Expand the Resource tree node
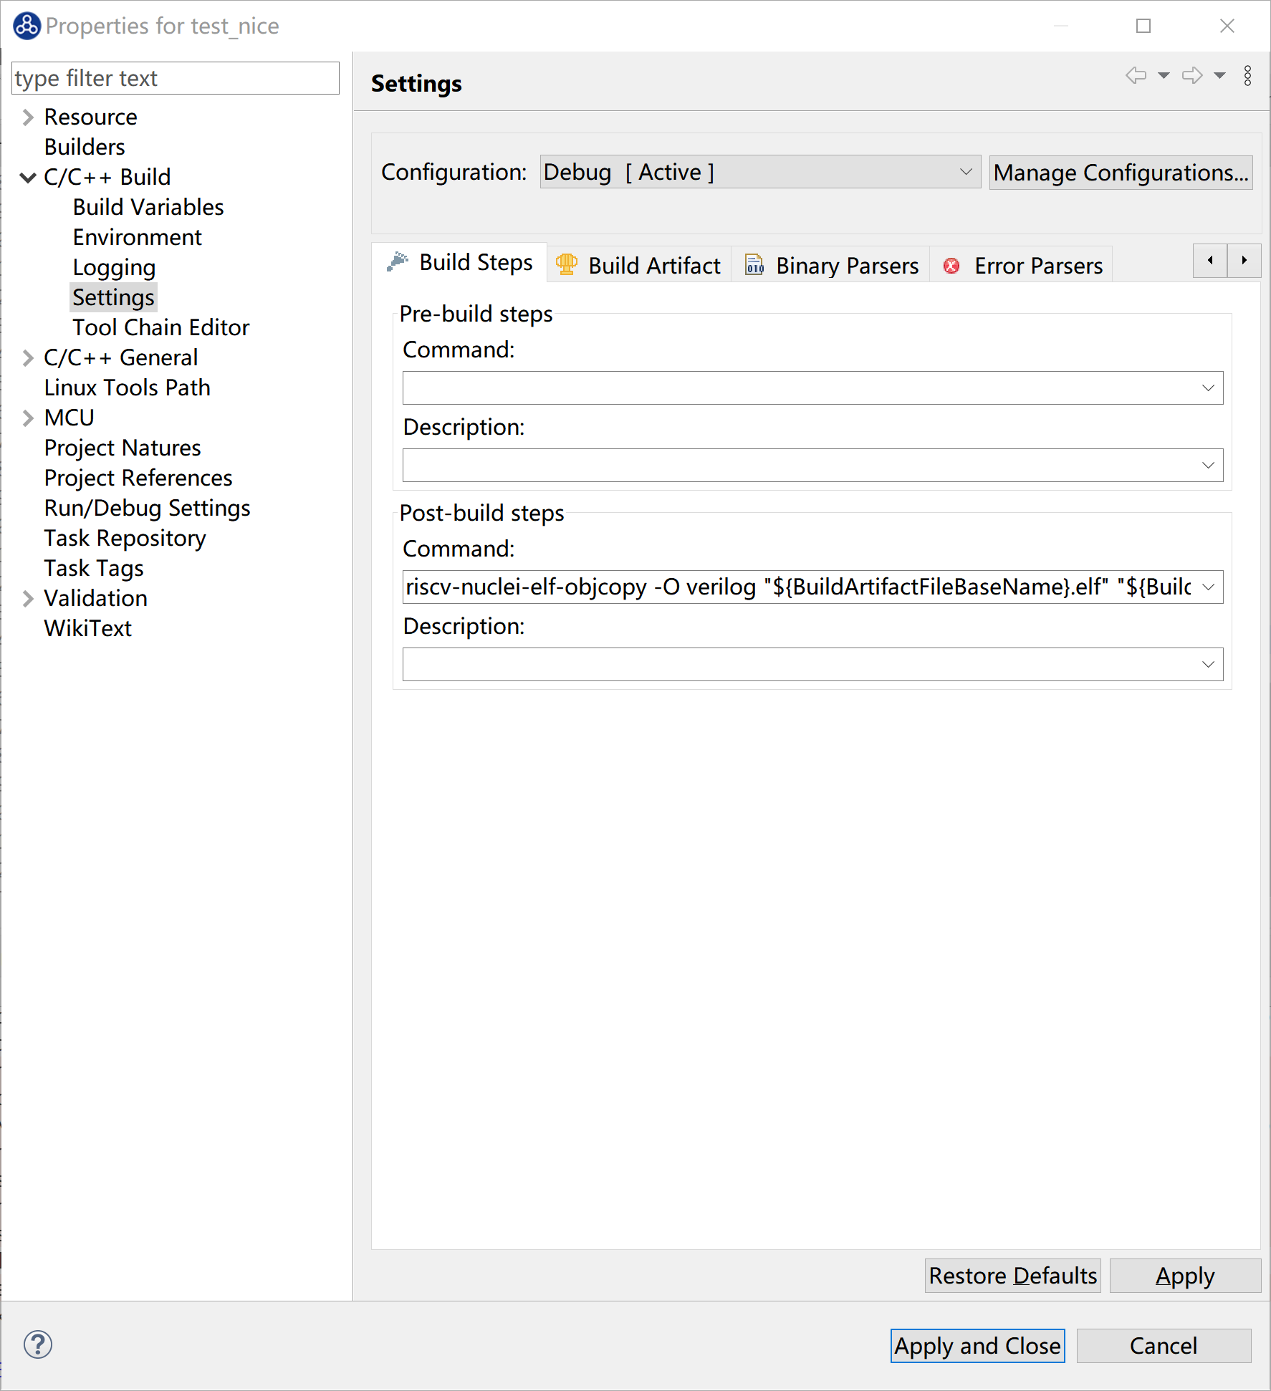 28,117
